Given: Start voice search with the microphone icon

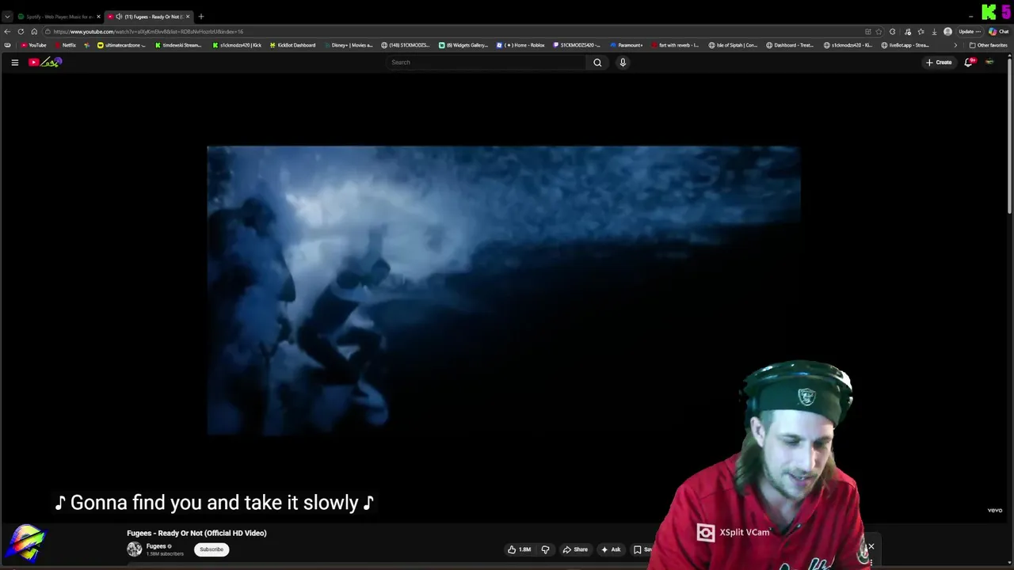Looking at the screenshot, I should [623, 63].
